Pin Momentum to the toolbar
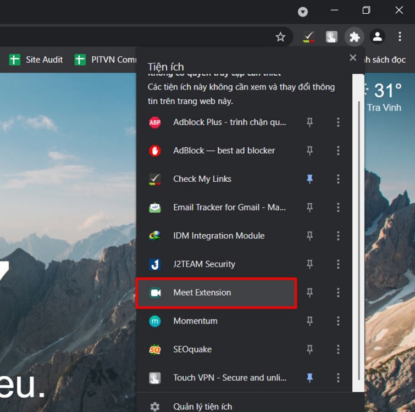The image size is (415, 412). (309, 321)
